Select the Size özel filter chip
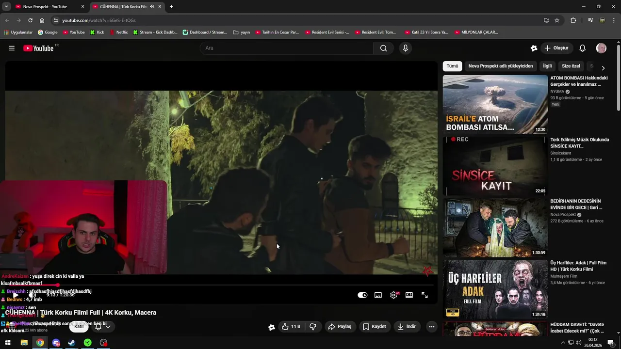 click(571, 66)
